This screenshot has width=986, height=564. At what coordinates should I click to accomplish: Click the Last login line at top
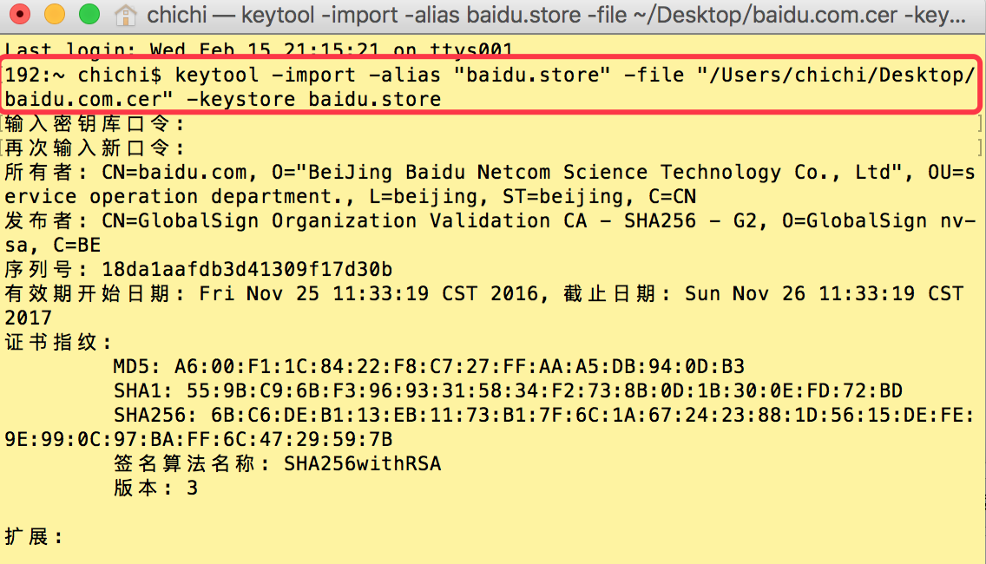pyautogui.click(x=259, y=49)
